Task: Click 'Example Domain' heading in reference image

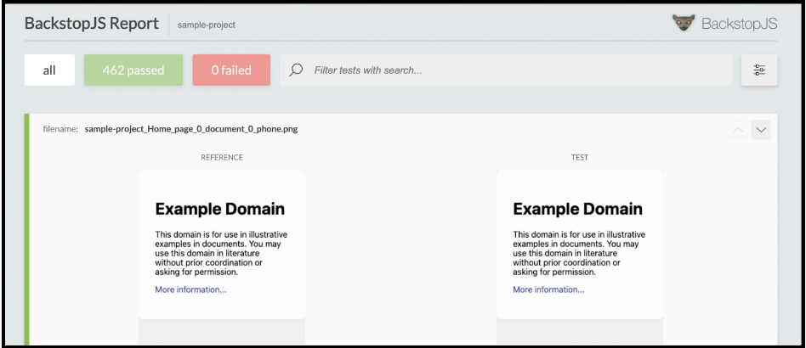Action: [219, 209]
